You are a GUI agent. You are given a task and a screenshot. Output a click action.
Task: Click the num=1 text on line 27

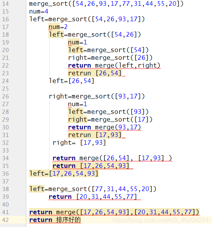[78, 104]
